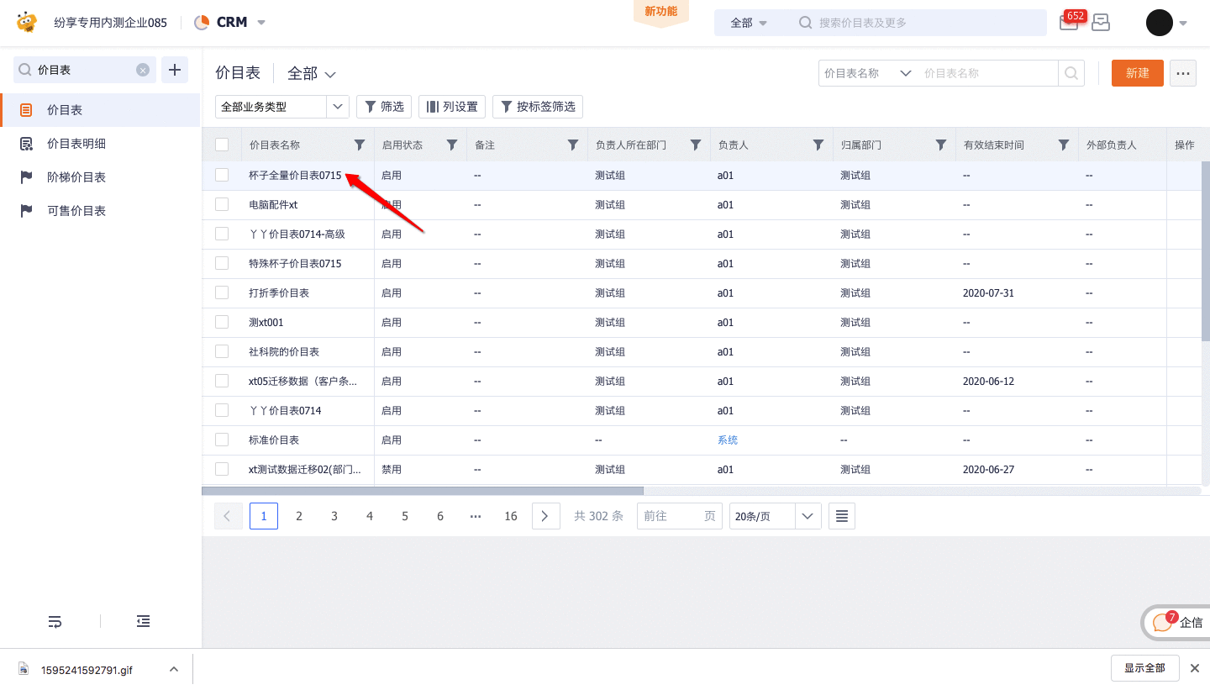Click magnifier icon of 价目表名称 search
Viewport: 1210px width, 690px height.
(x=1071, y=73)
